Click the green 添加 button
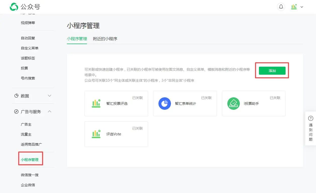The image size is (316, 193). point(272,71)
